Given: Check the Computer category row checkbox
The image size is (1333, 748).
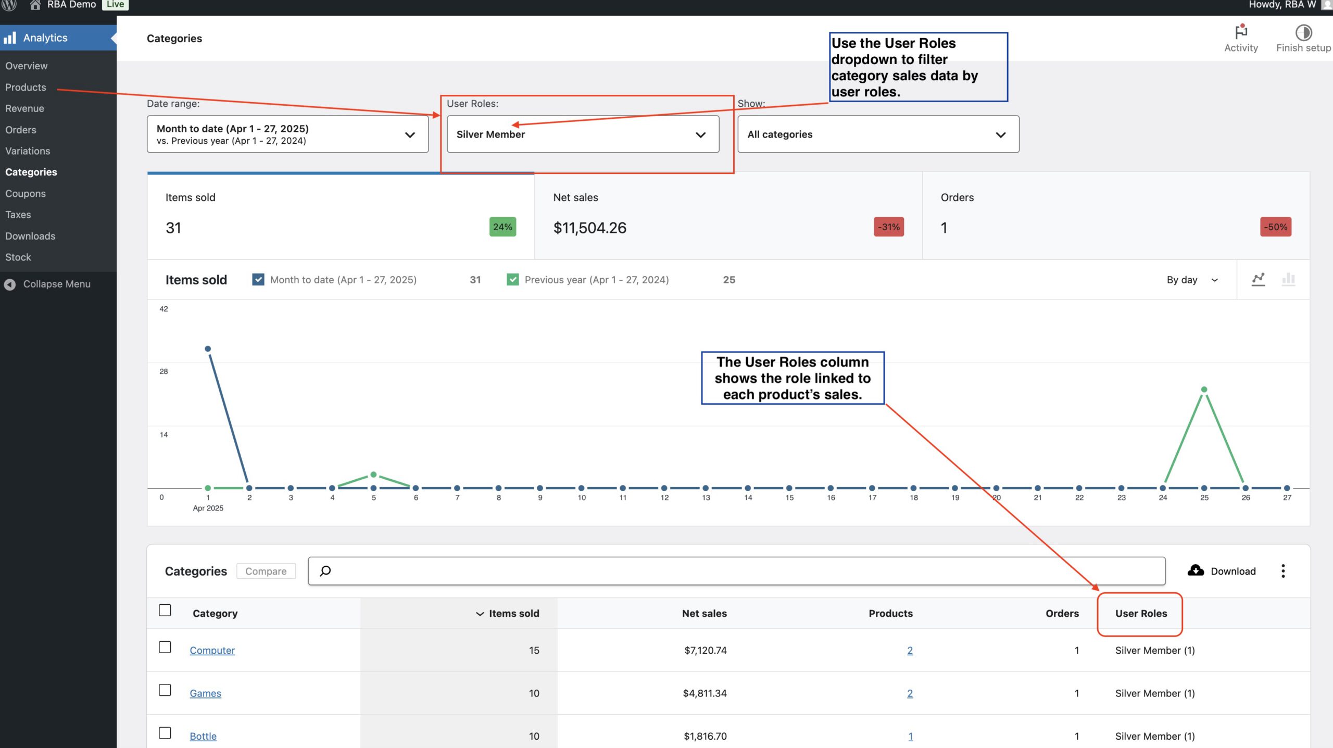Looking at the screenshot, I should tap(165, 647).
